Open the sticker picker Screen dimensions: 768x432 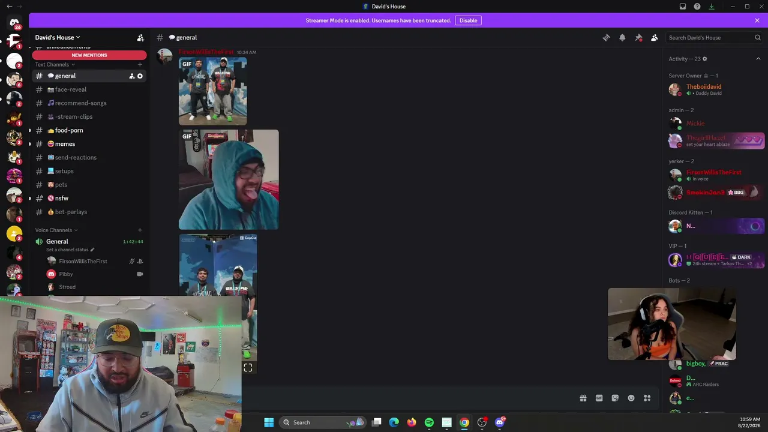(615, 398)
